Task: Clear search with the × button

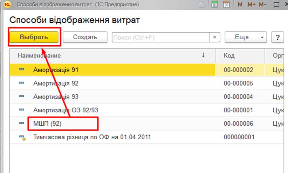Action: point(214,37)
